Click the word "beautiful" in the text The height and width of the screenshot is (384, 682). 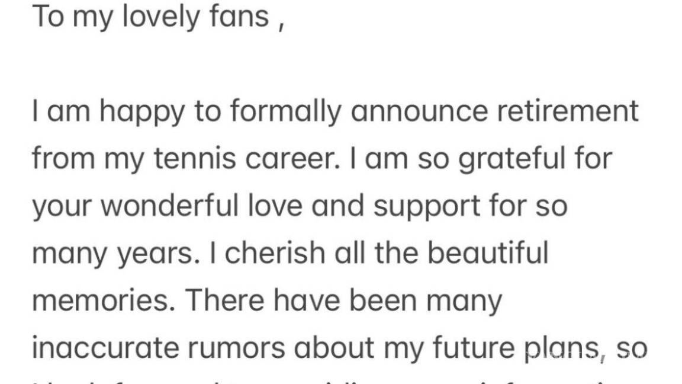(488, 254)
